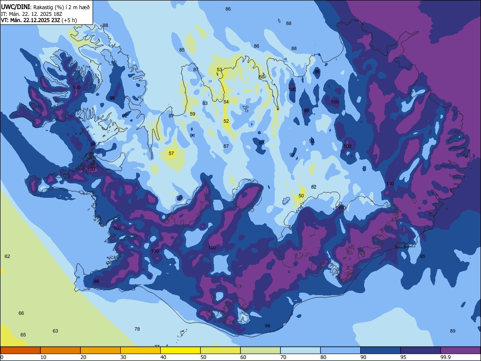Click the 70–80% pale blue legend swatch

coord(301,350)
